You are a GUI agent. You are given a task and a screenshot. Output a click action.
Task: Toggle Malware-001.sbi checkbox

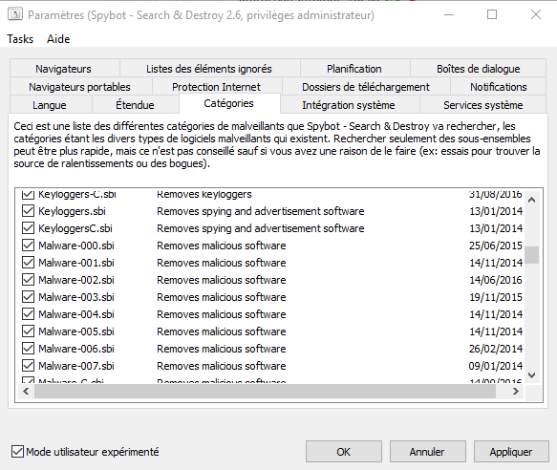click(28, 263)
